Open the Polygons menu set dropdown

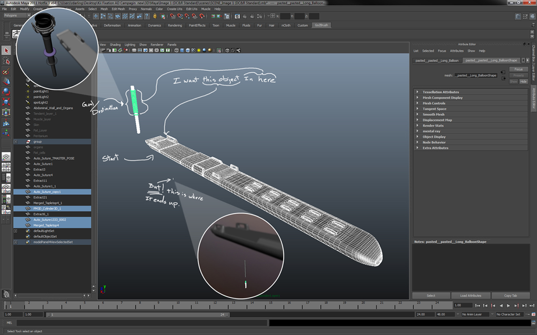pos(17,15)
